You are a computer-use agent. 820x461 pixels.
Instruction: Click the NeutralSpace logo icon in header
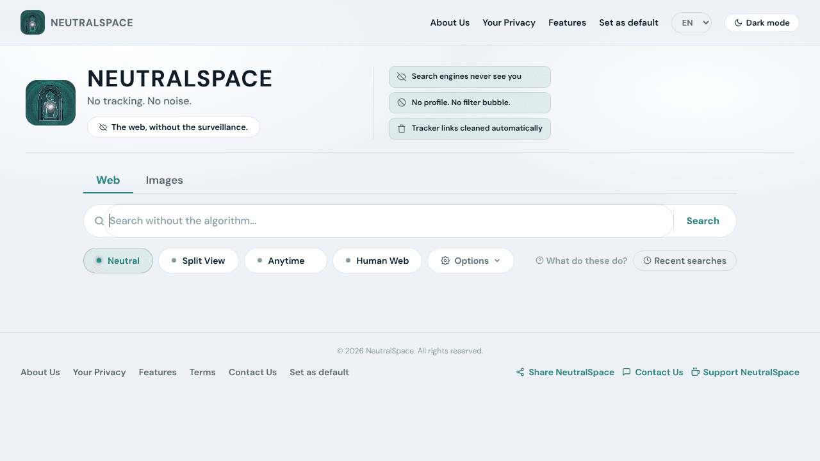pos(33,22)
